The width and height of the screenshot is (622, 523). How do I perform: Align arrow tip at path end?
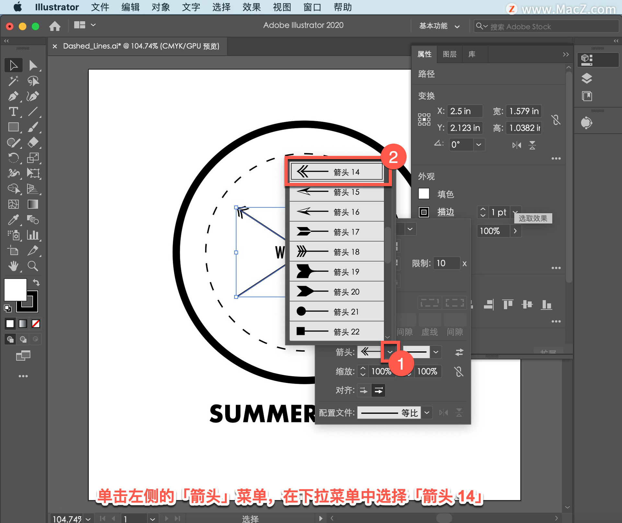(x=378, y=391)
